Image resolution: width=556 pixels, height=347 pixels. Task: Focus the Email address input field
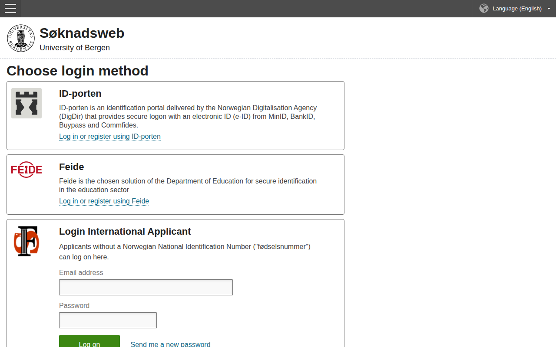pos(146,288)
